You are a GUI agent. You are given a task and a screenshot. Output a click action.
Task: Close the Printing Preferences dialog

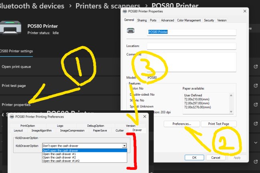click(144, 116)
